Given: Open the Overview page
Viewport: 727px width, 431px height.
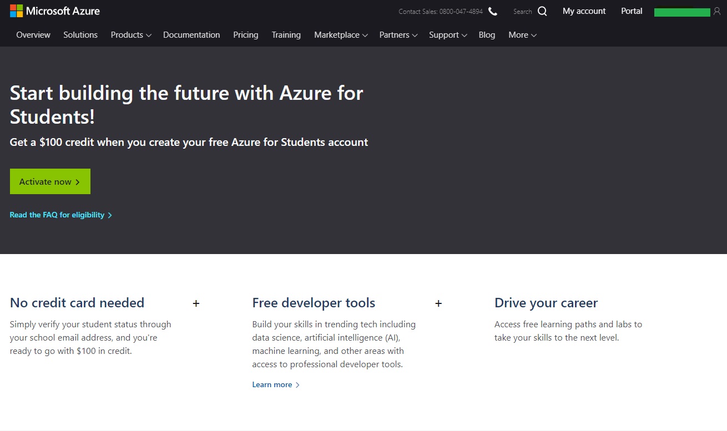Looking at the screenshot, I should [33, 35].
